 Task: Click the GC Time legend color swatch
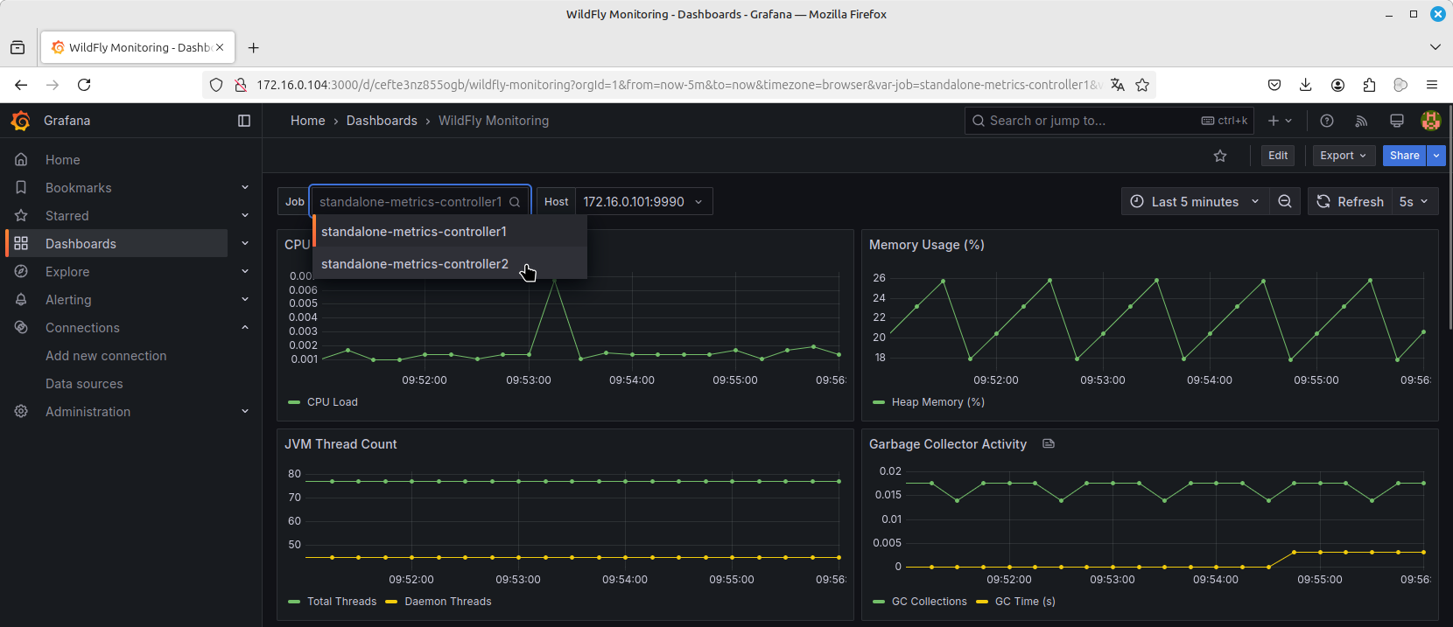[982, 602]
